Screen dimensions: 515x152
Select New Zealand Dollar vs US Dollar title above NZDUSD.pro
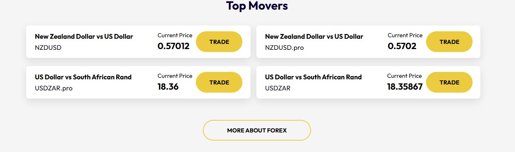tap(314, 37)
